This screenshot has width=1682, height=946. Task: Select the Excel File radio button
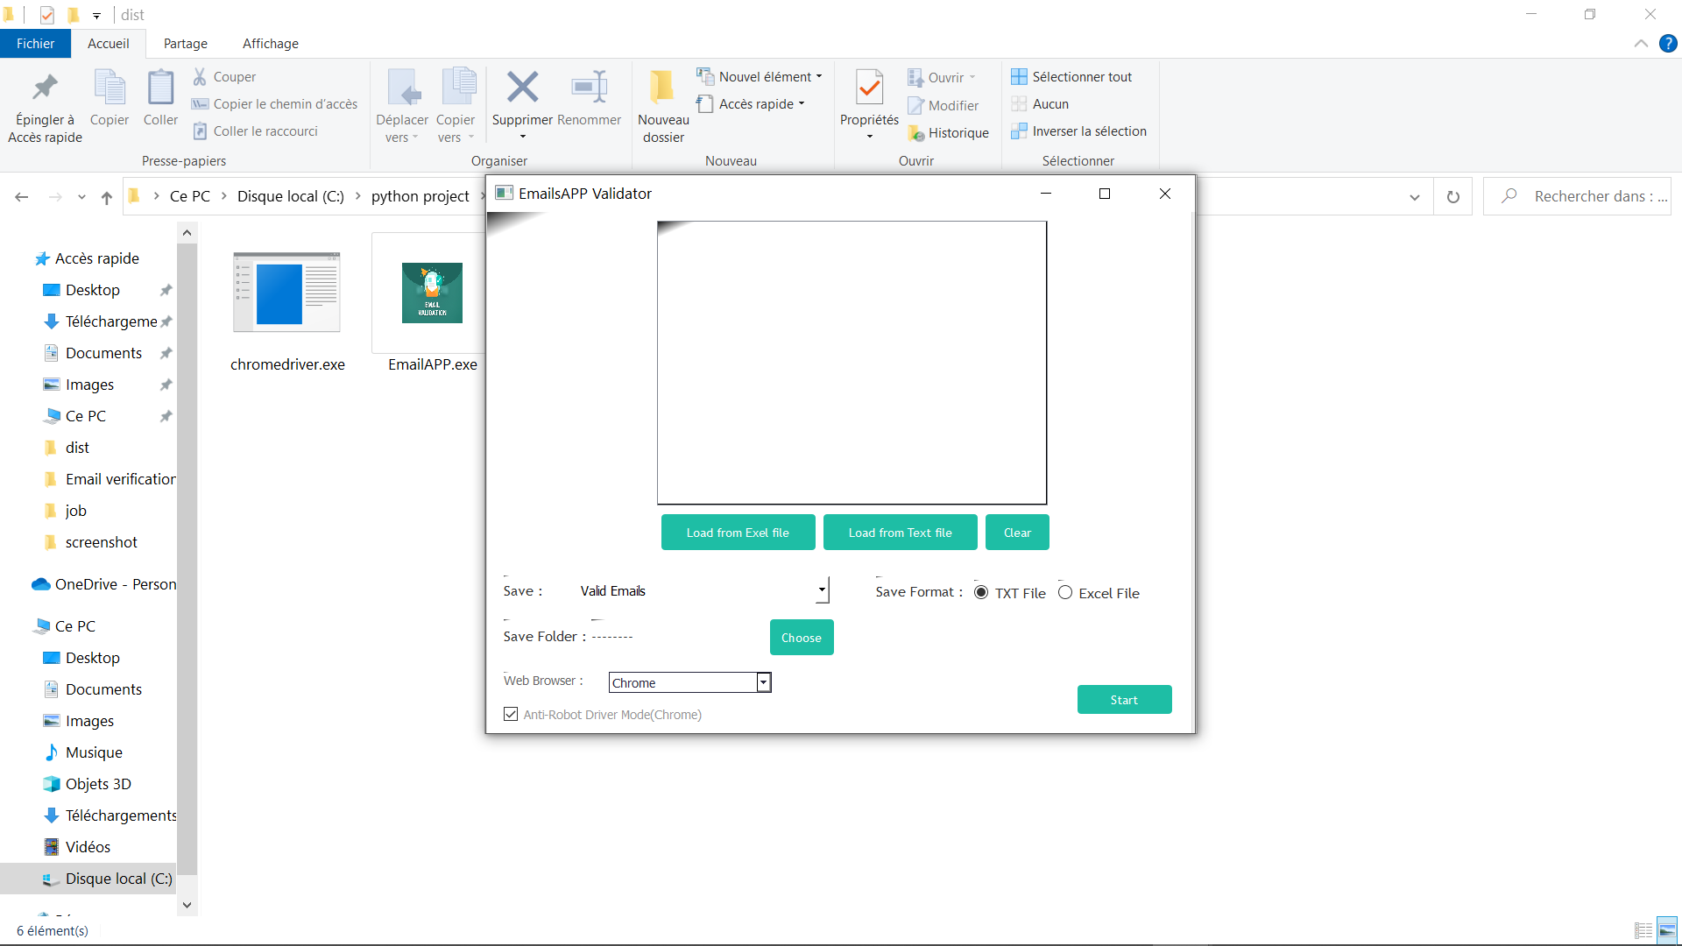1065,593
